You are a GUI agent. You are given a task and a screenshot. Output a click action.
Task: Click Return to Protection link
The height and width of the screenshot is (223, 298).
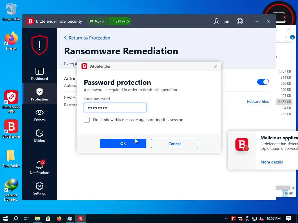(87, 38)
